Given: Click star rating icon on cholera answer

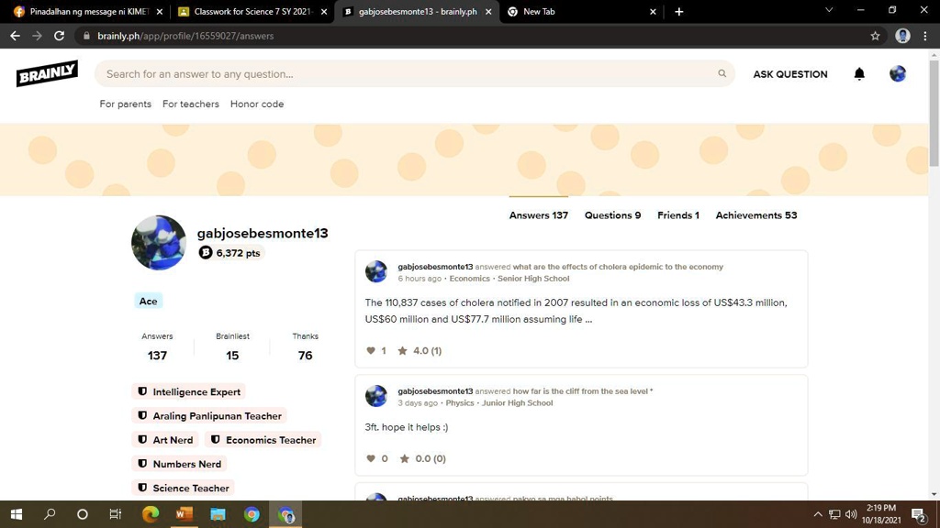Looking at the screenshot, I should click(x=402, y=351).
